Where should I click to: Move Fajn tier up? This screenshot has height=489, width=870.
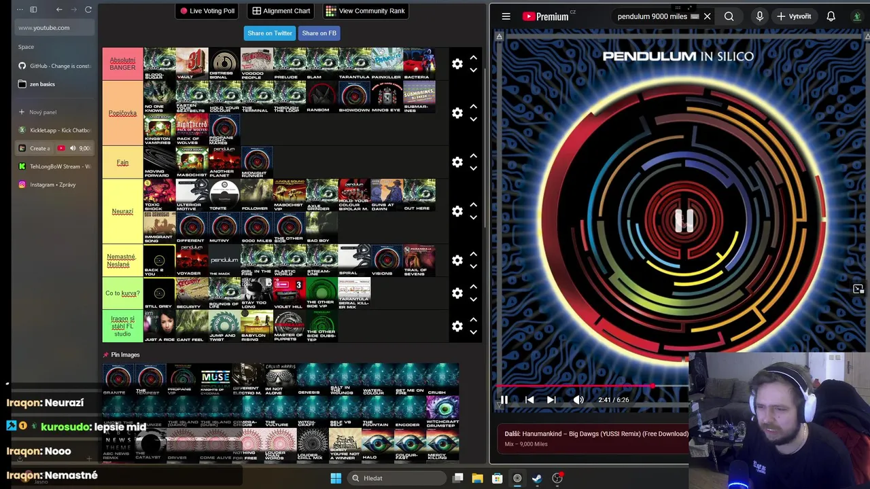click(x=474, y=156)
